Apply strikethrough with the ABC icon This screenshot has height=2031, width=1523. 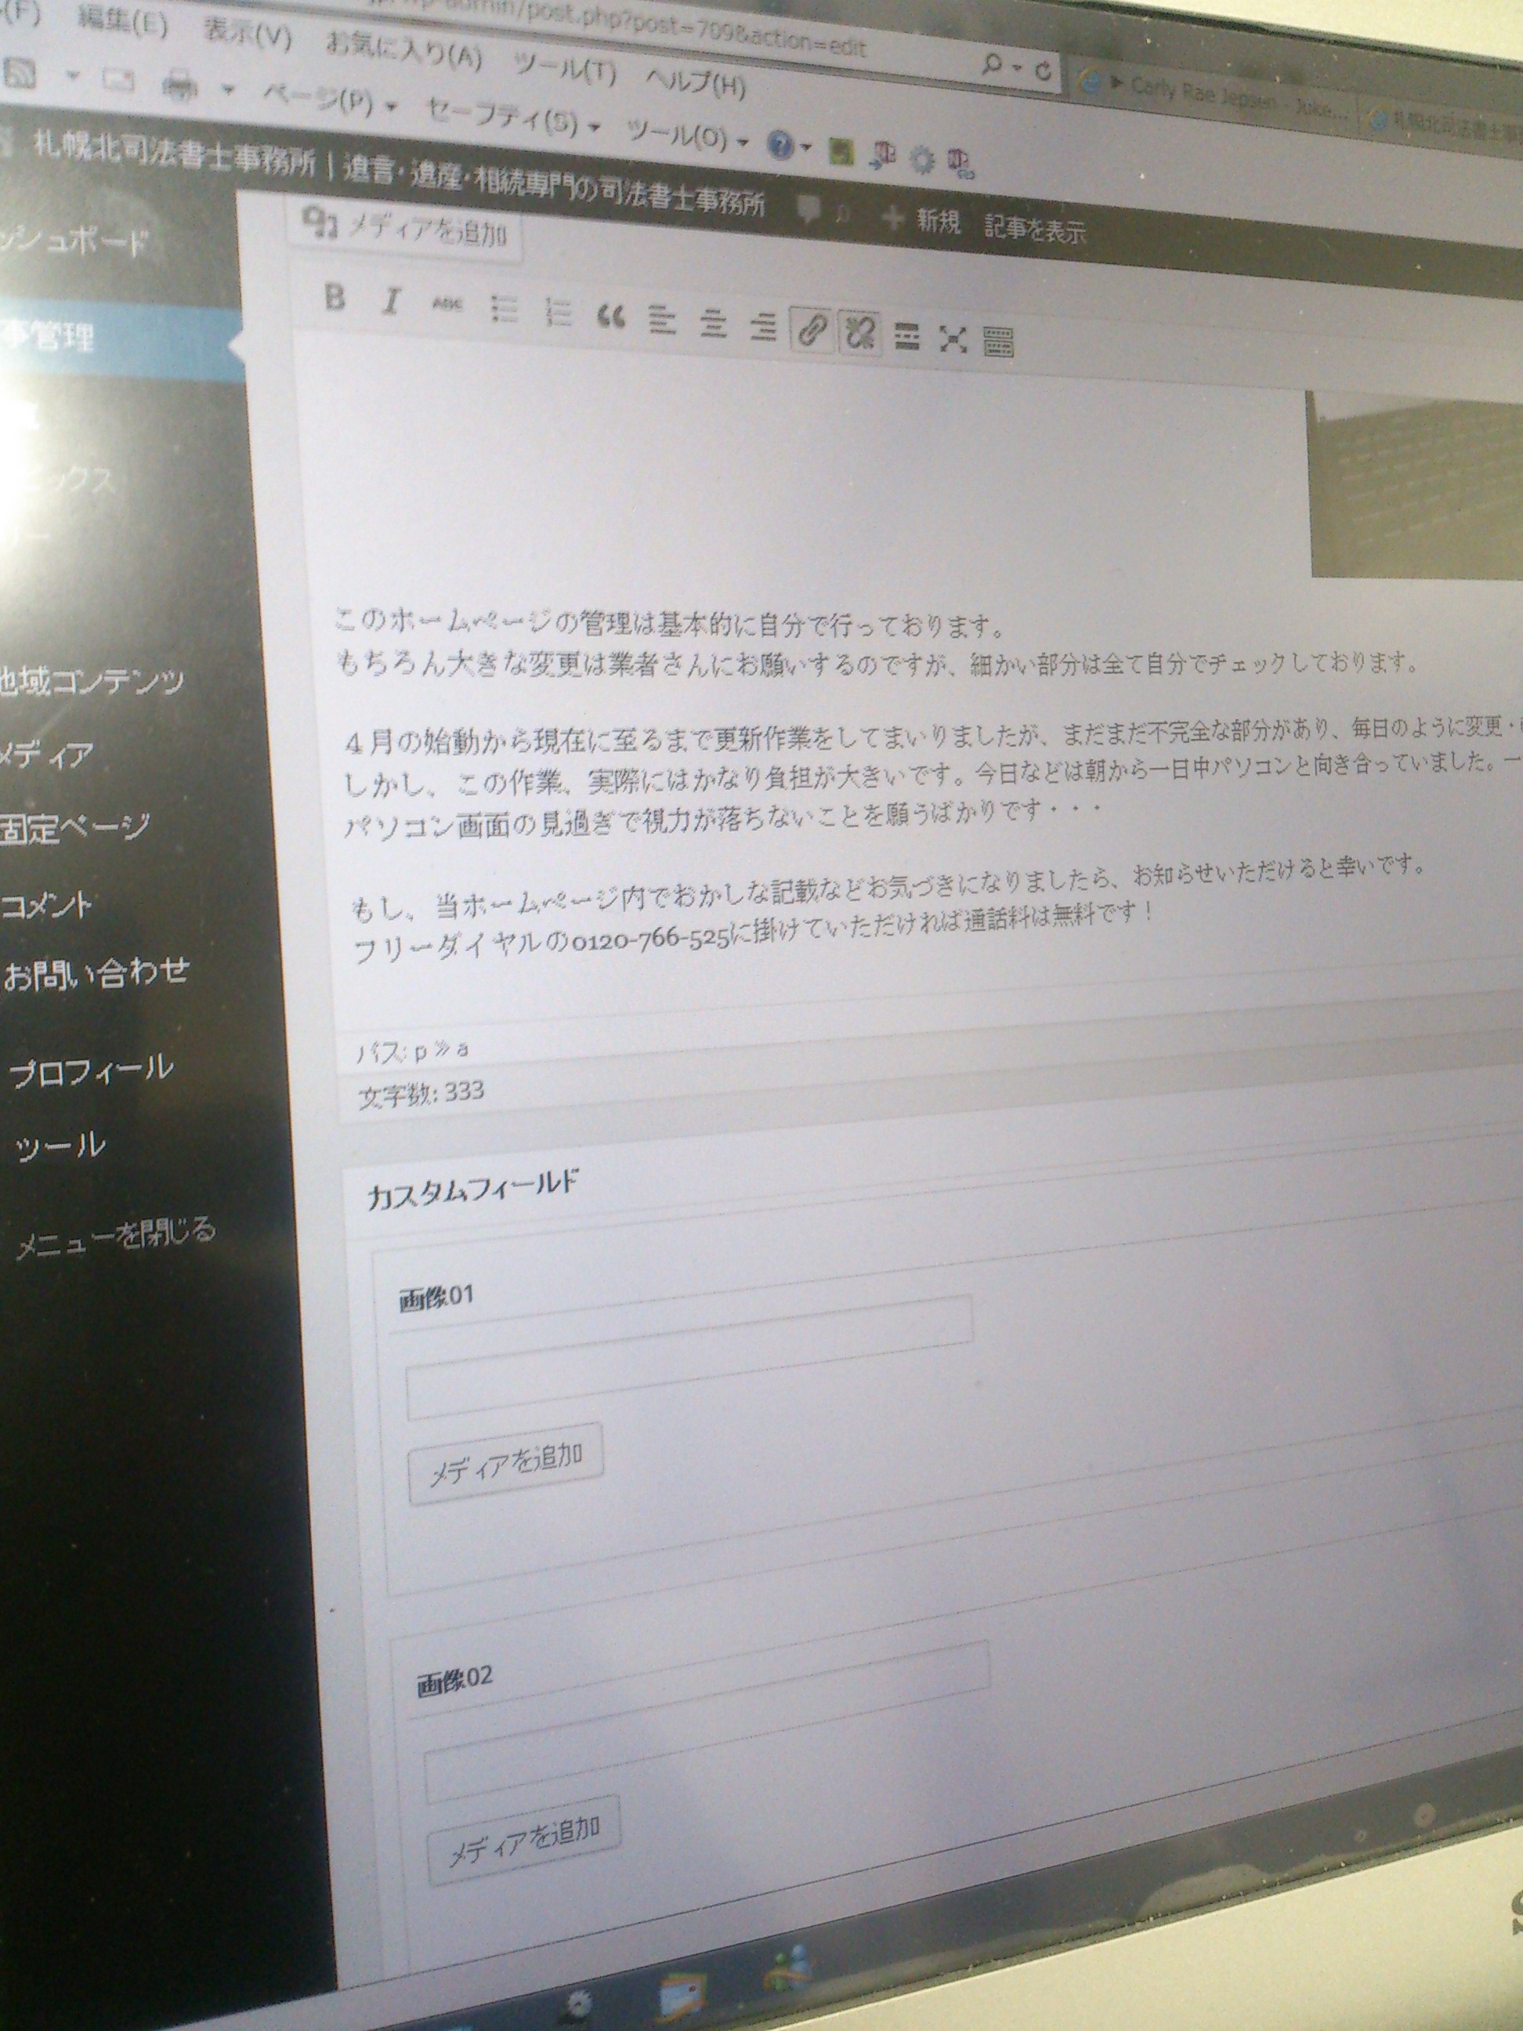coord(448,304)
